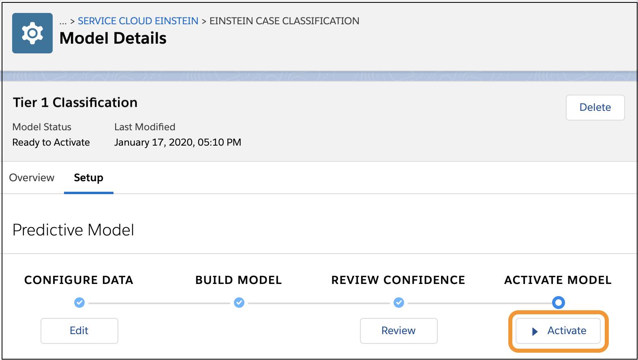The height and width of the screenshot is (360, 638).
Task: Click the BUILD MODEL step label
Action: (x=238, y=280)
